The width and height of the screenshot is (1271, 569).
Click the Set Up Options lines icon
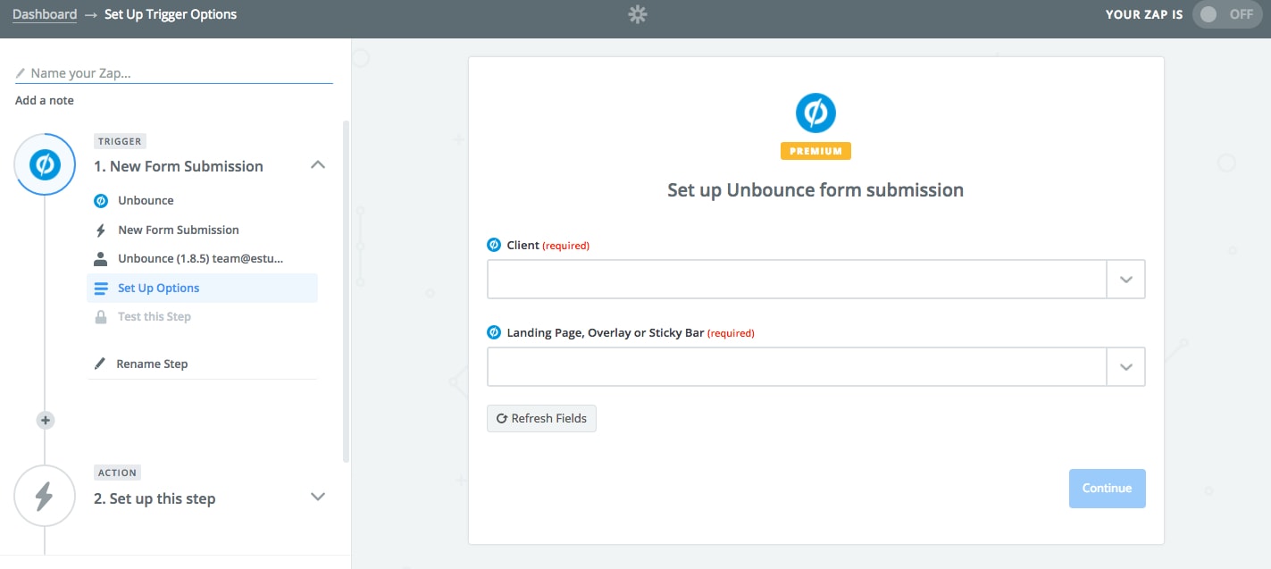pyautogui.click(x=101, y=288)
